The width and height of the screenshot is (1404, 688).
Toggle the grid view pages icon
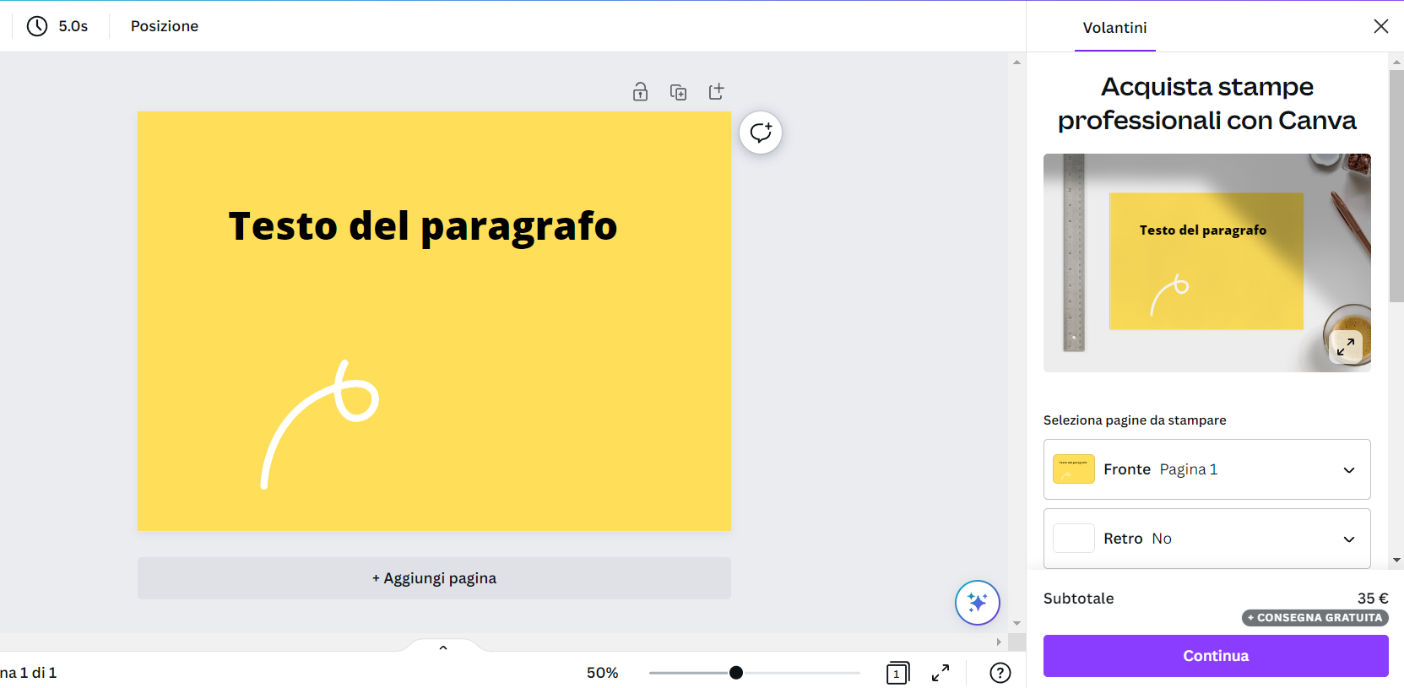[897, 673]
